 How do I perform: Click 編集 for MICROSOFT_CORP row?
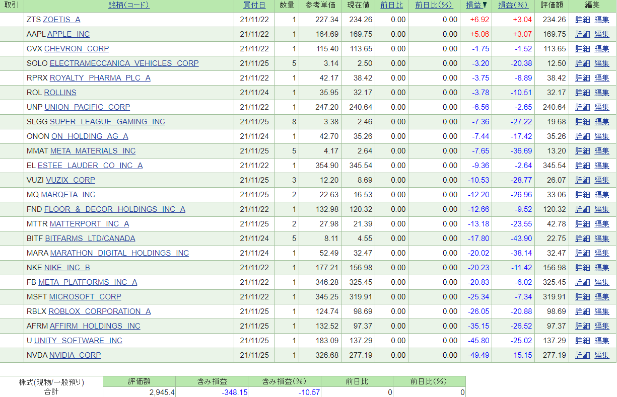602,297
